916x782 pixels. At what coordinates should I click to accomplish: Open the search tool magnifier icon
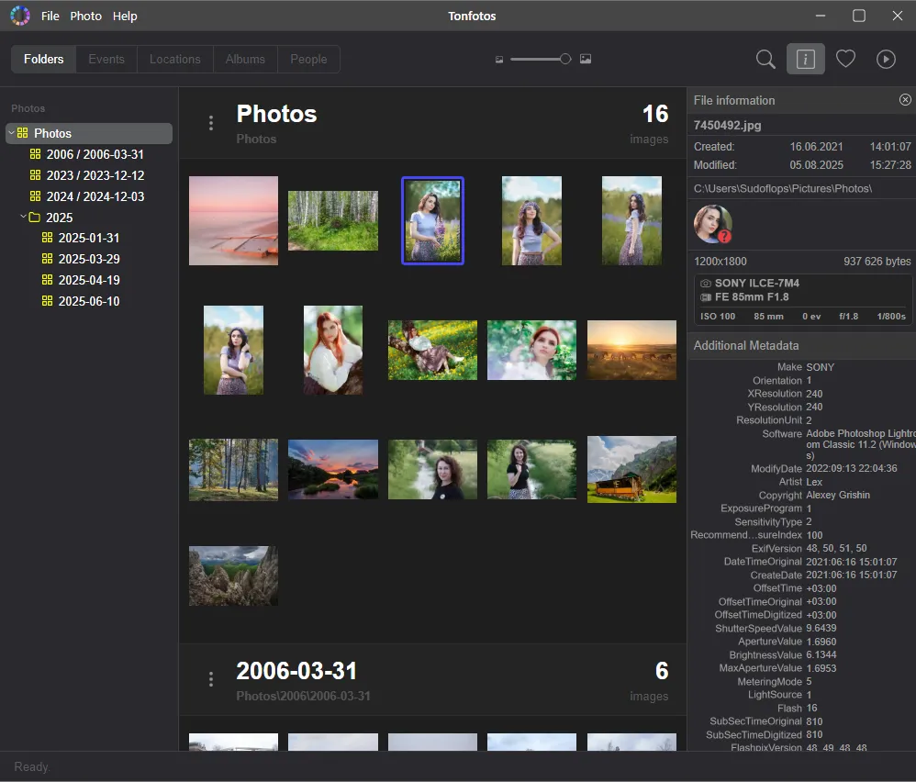pos(765,59)
